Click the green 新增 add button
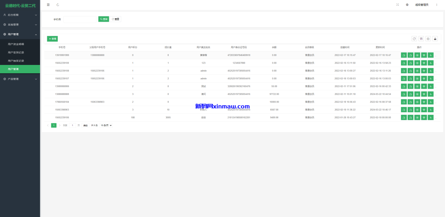Viewport: 445px width, 217px height. (52, 39)
